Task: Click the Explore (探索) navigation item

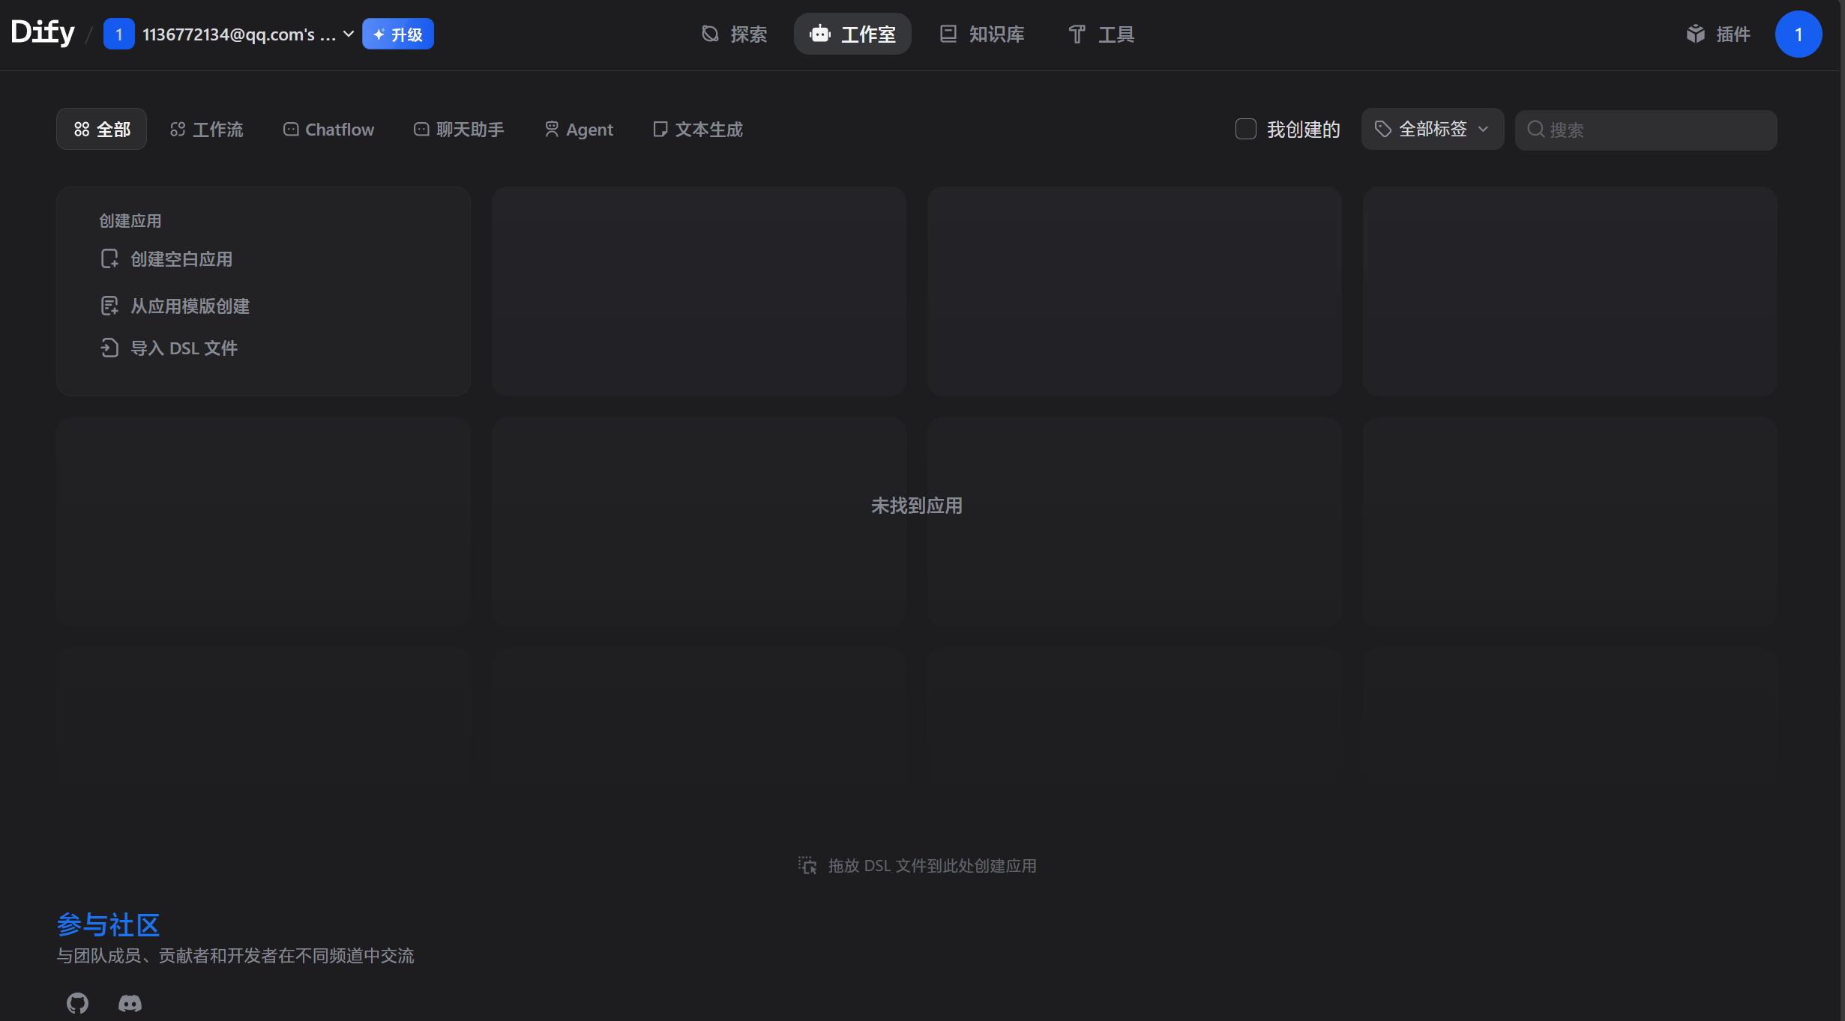Action: click(734, 34)
